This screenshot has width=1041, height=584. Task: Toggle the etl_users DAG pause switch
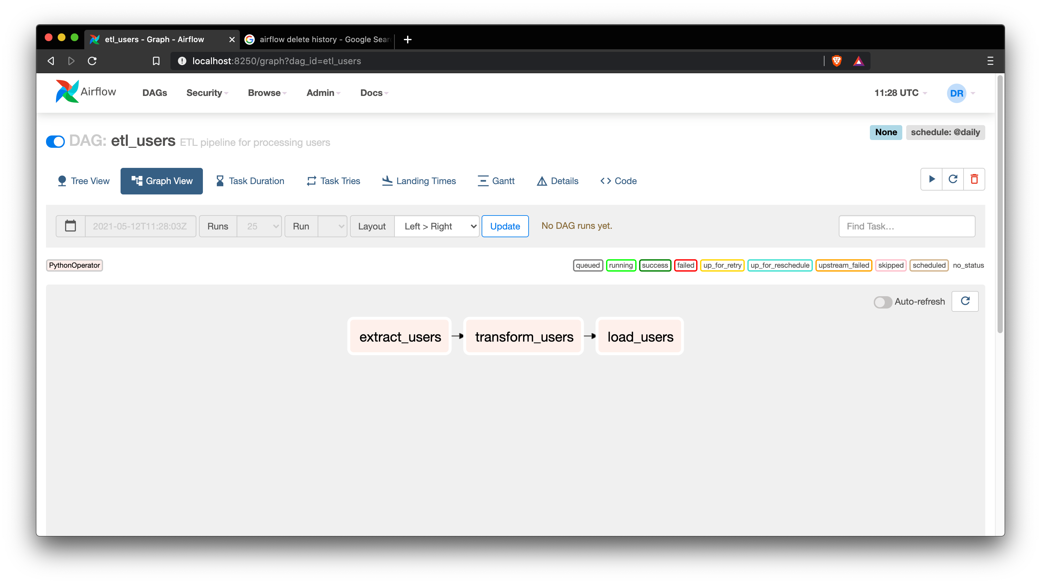pyautogui.click(x=55, y=141)
